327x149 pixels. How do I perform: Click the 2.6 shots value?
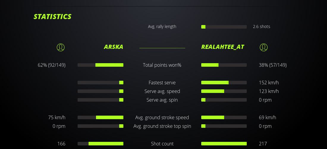tap(262, 27)
